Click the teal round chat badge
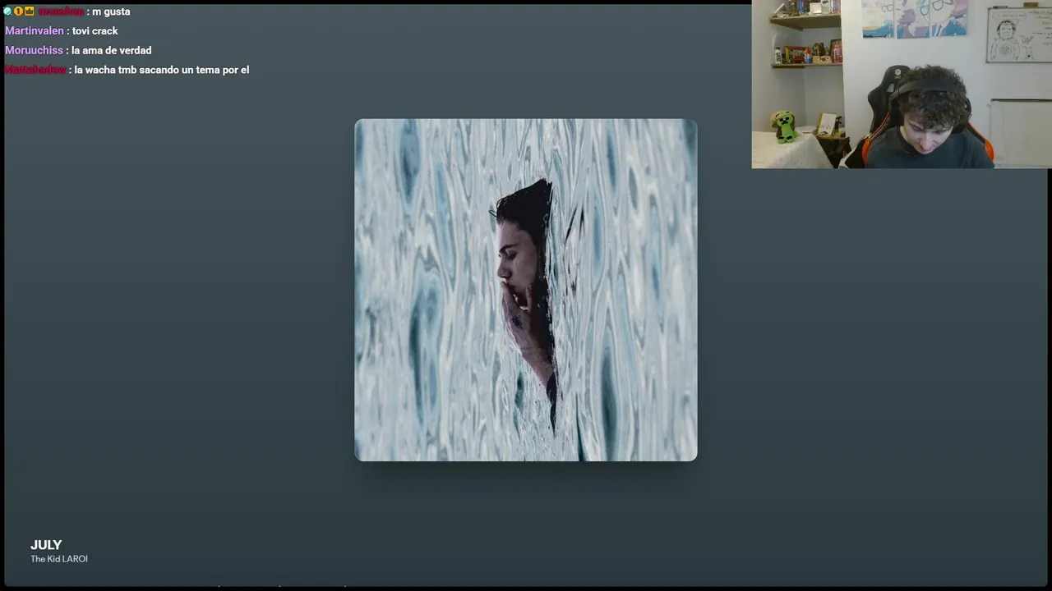 coord(8,11)
